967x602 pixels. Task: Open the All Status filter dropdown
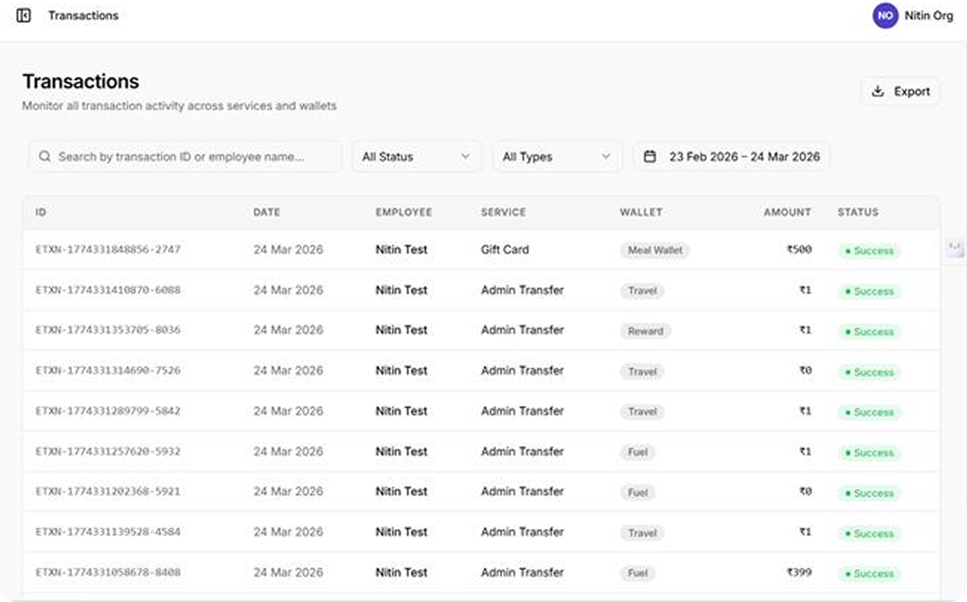coord(416,157)
